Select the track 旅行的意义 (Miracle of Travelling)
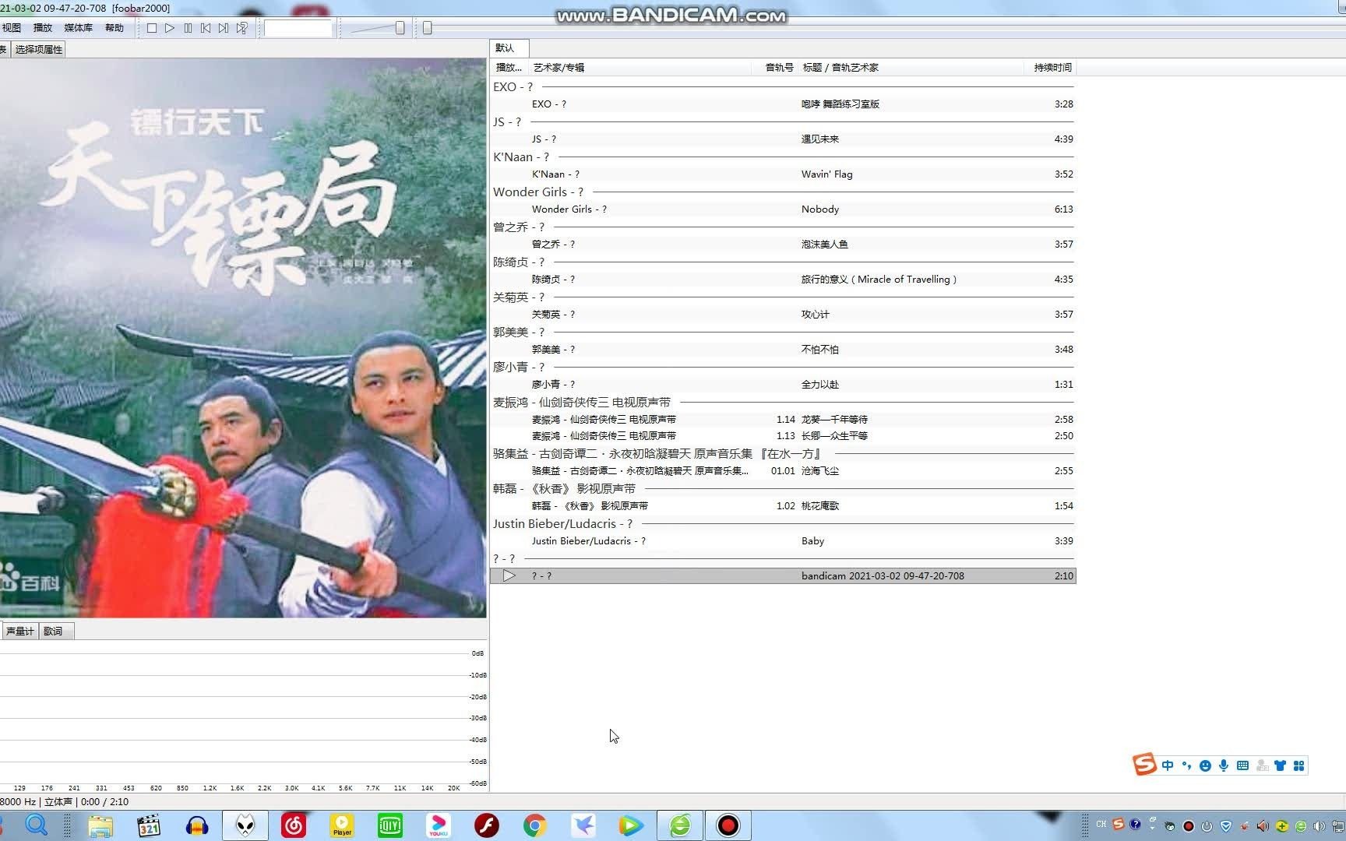 (x=783, y=279)
